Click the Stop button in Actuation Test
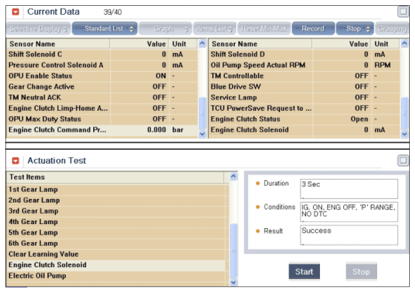 [361, 271]
